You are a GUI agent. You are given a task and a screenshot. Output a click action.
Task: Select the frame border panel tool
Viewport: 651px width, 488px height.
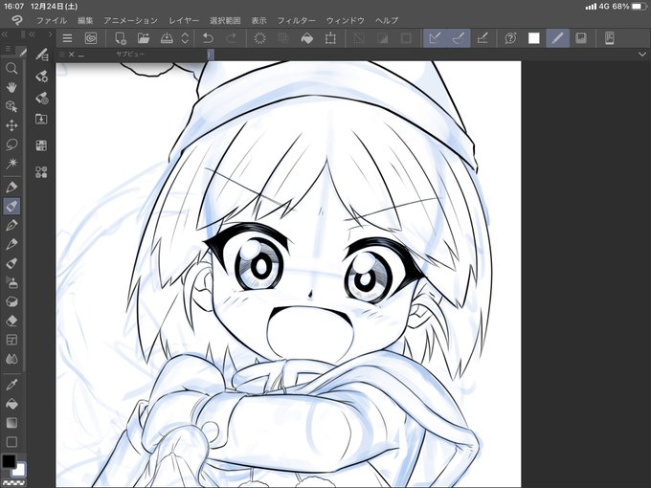[x=11, y=340]
